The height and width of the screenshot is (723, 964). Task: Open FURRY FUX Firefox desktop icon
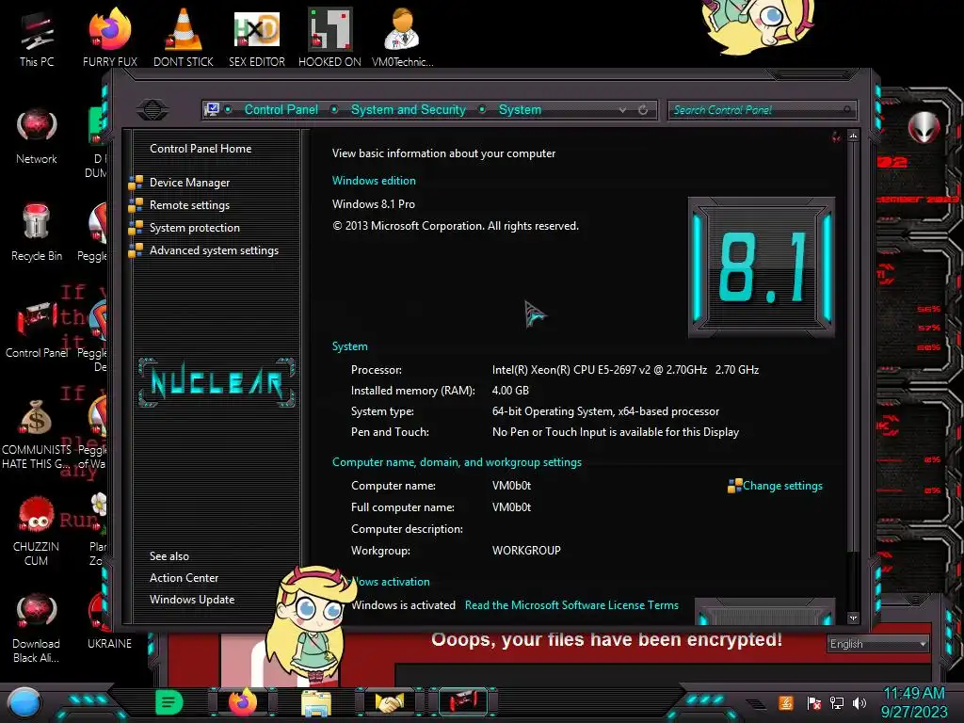click(110, 37)
